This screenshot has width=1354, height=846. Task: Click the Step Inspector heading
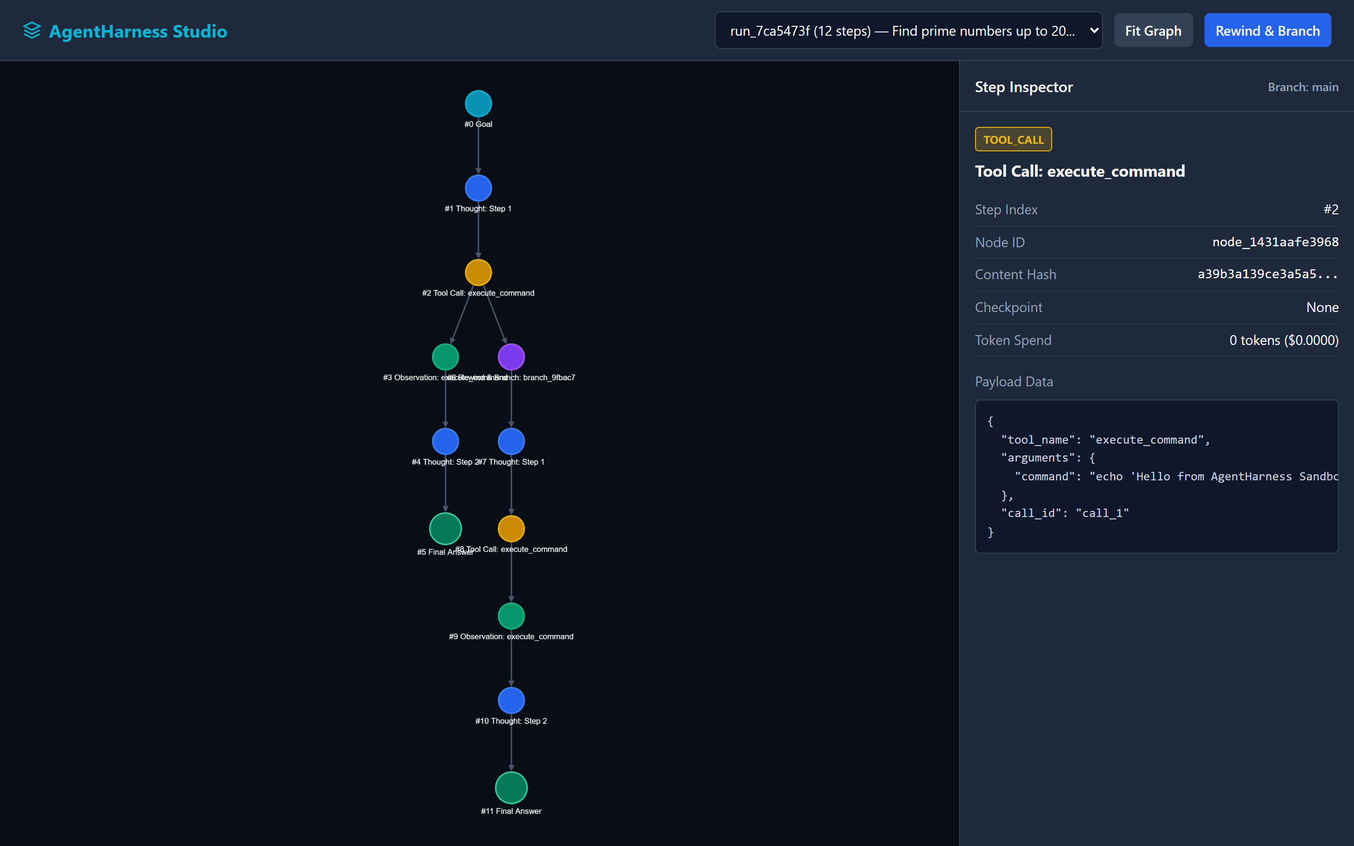[1024, 87]
